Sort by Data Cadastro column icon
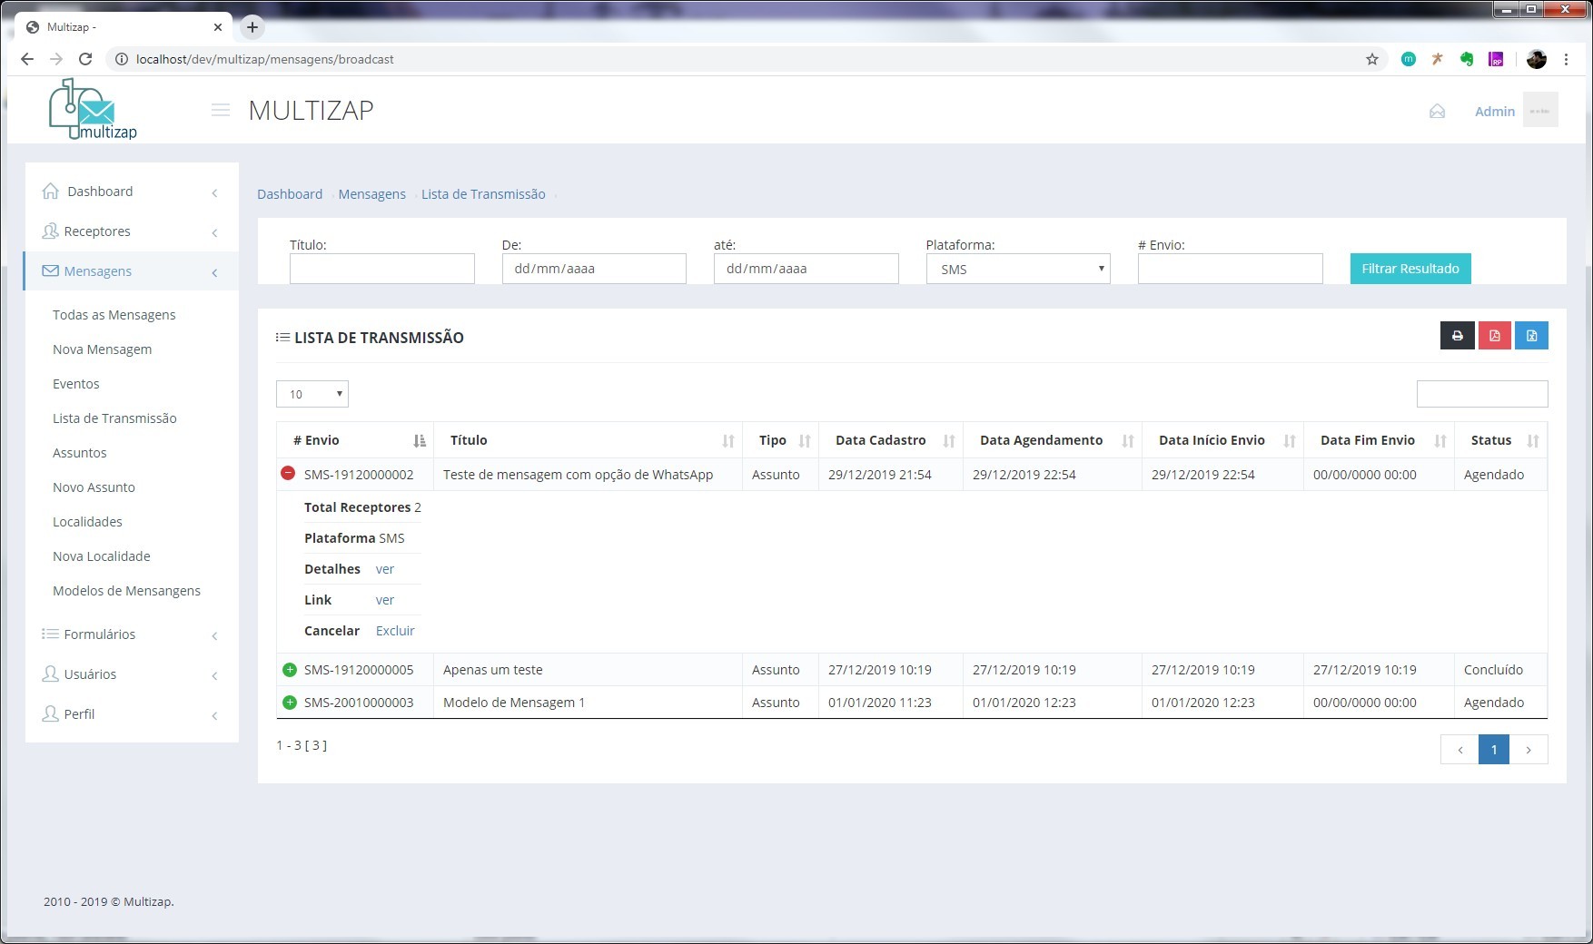Image resolution: width=1593 pixels, height=944 pixels. click(949, 441)
